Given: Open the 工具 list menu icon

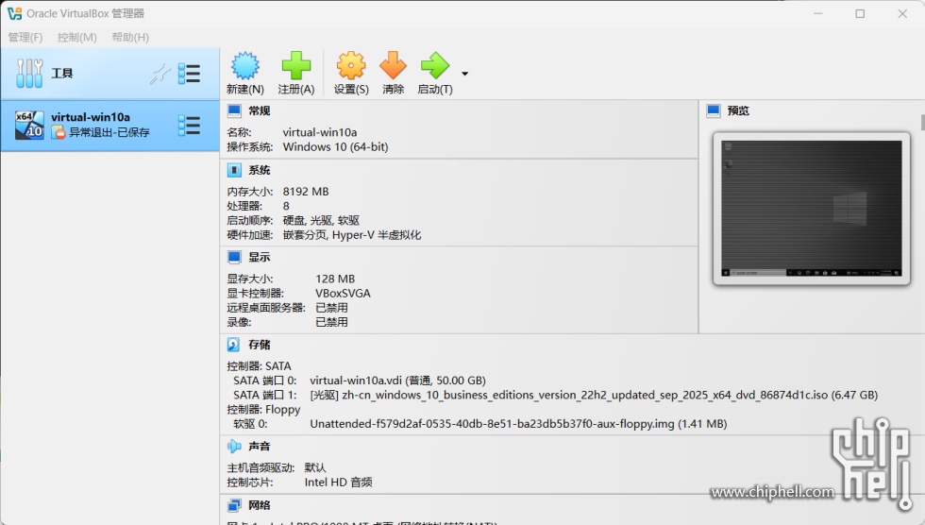Looking at the screenshot, I should pyautogui.click(x=189, y=74).
